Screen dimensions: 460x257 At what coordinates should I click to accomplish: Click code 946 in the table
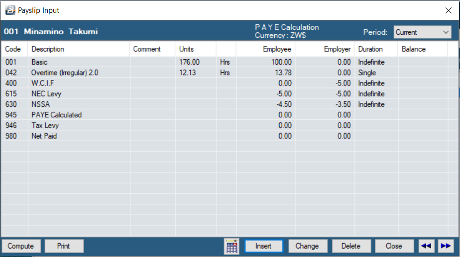pyautogui.click(x=11, y=125)
